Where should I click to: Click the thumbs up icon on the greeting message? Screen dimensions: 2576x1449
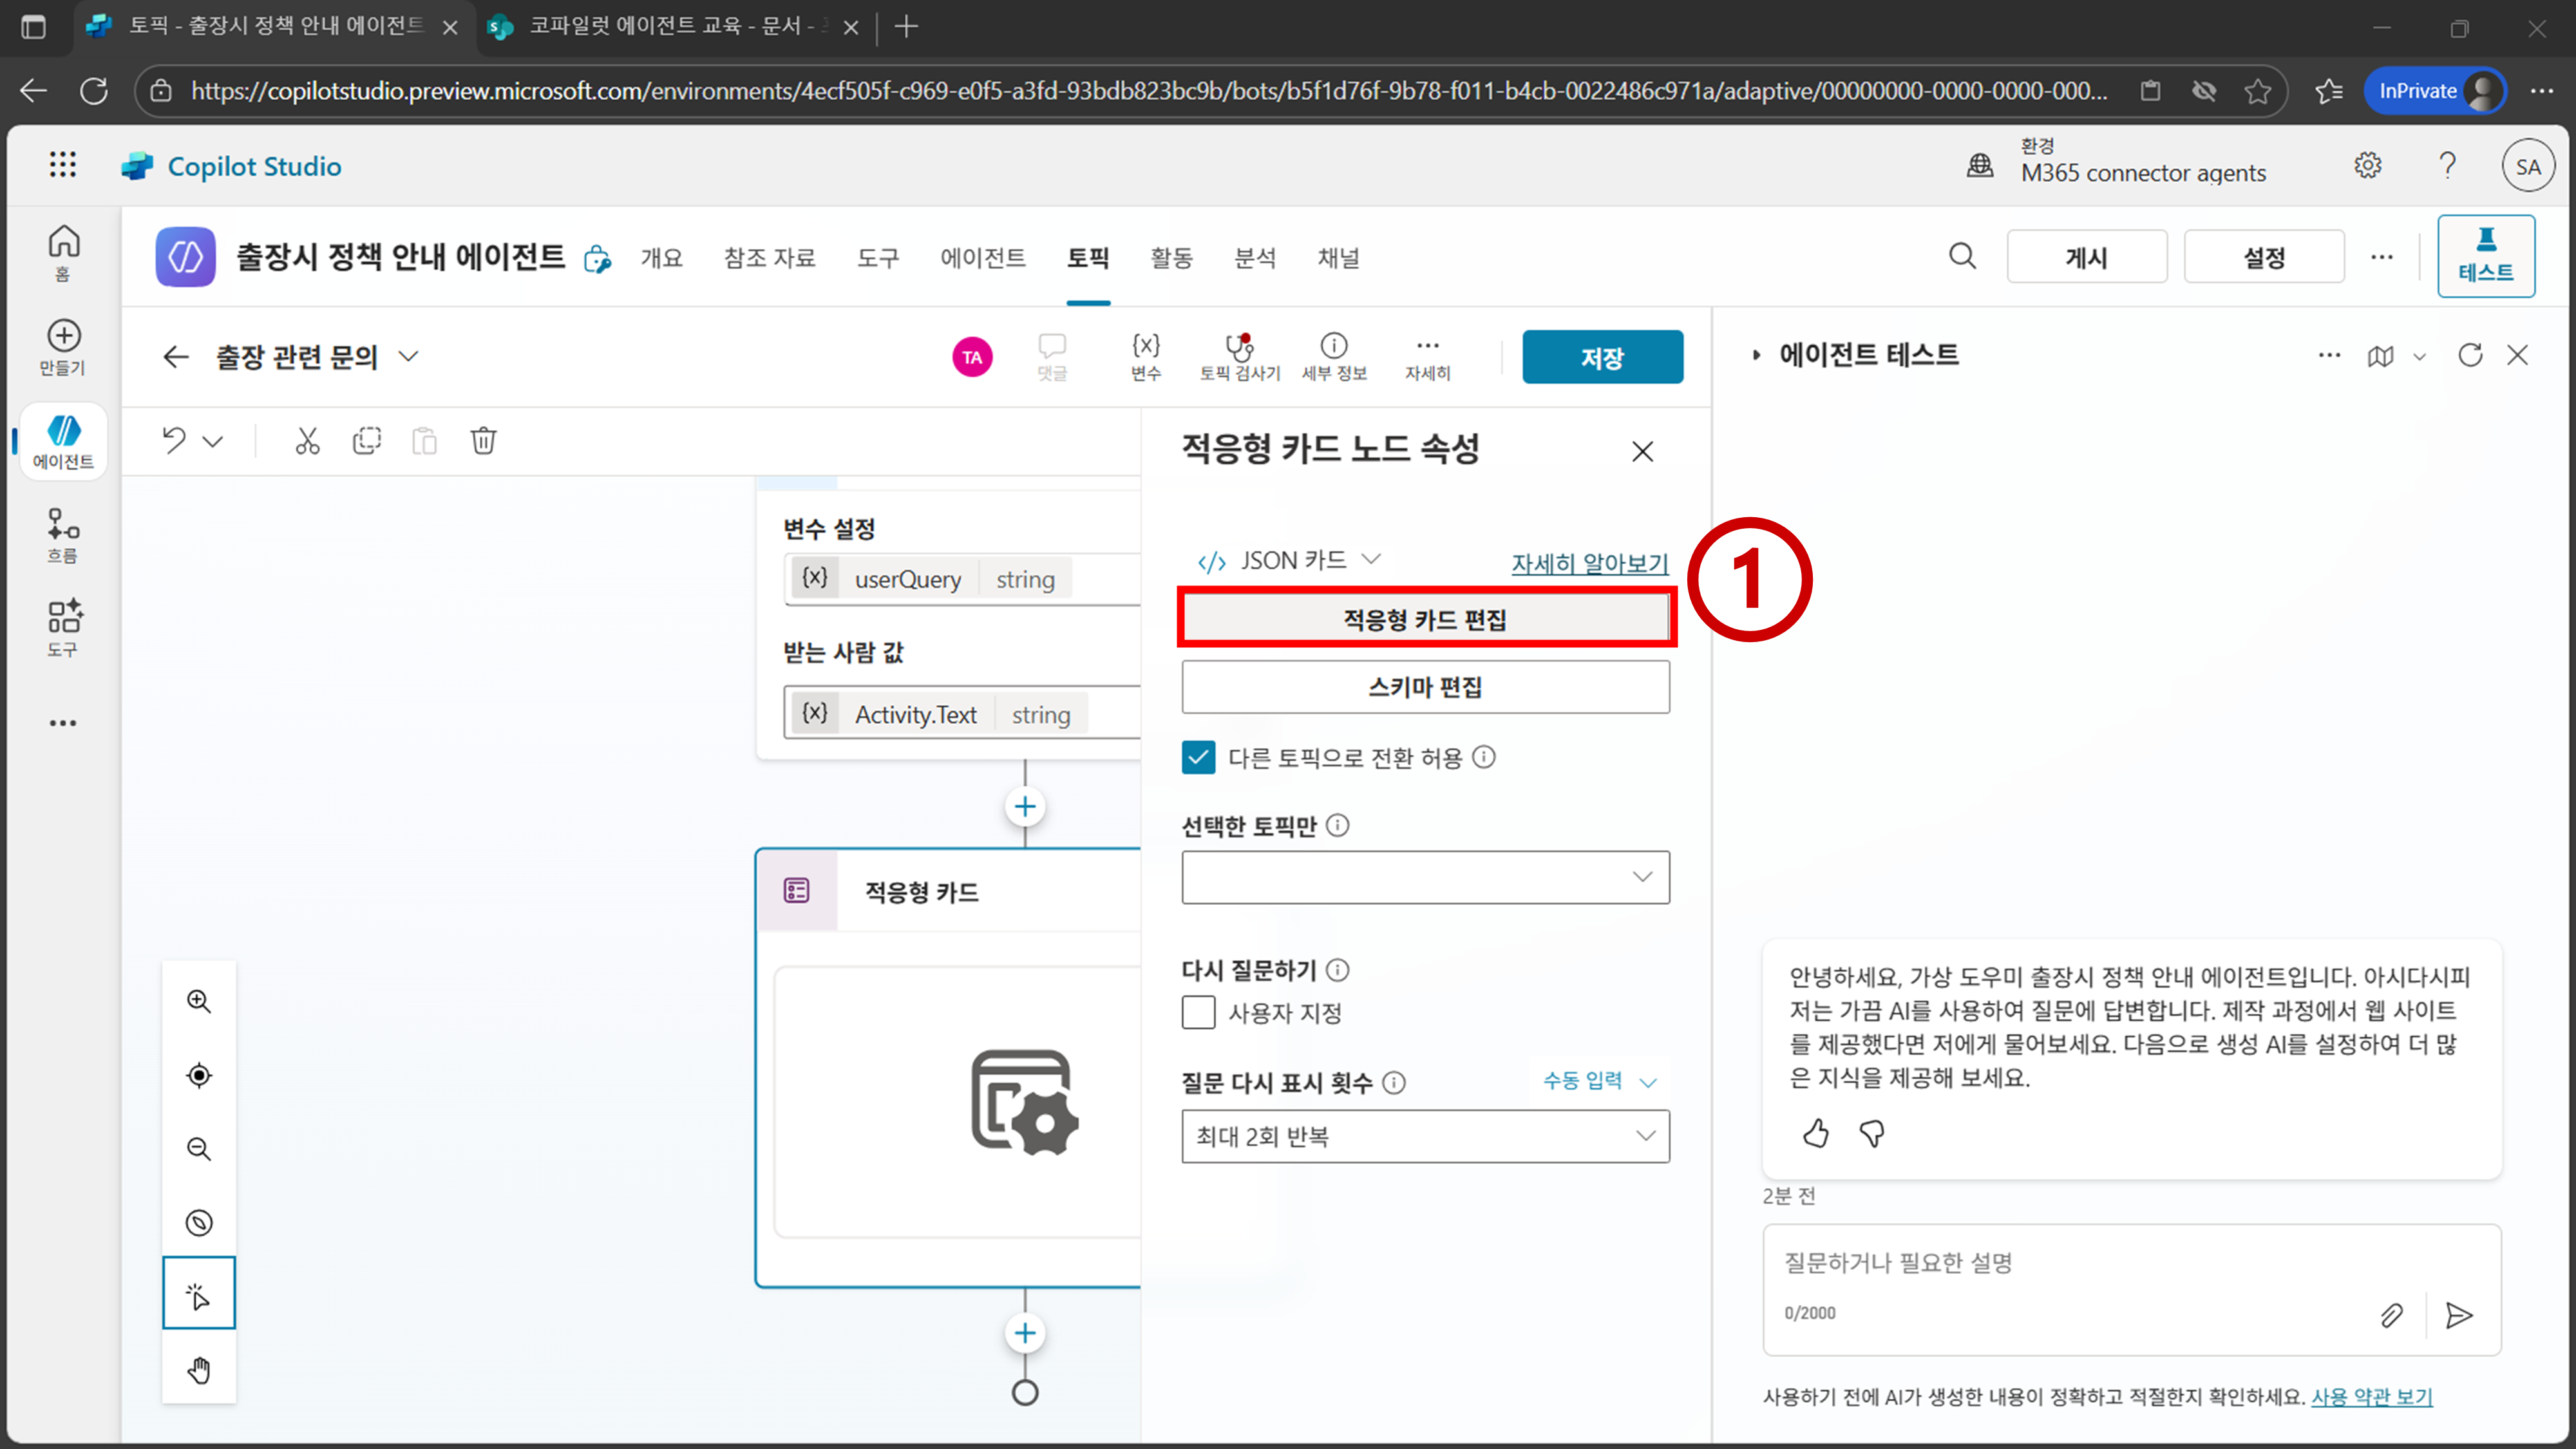coord(1815,1133)
